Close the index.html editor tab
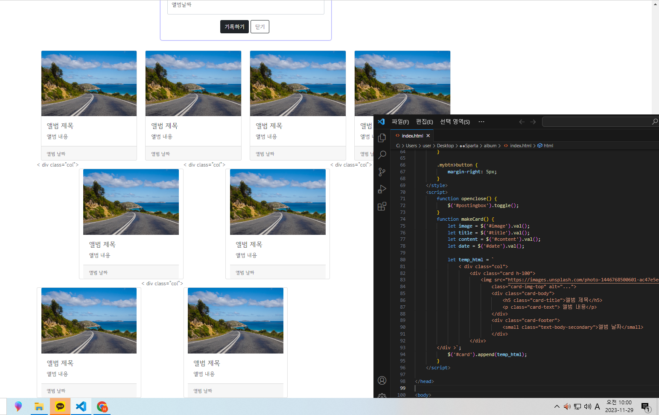The height and width of the screenshot is (415, 659). click(x=428, y=136)
